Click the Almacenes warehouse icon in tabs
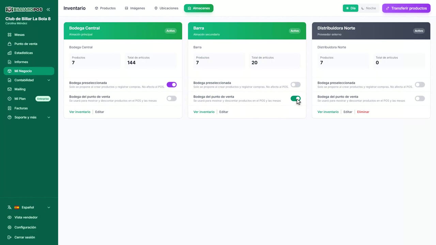The height and width of the screenshot is (245, 436). click(x=189, y=8)
